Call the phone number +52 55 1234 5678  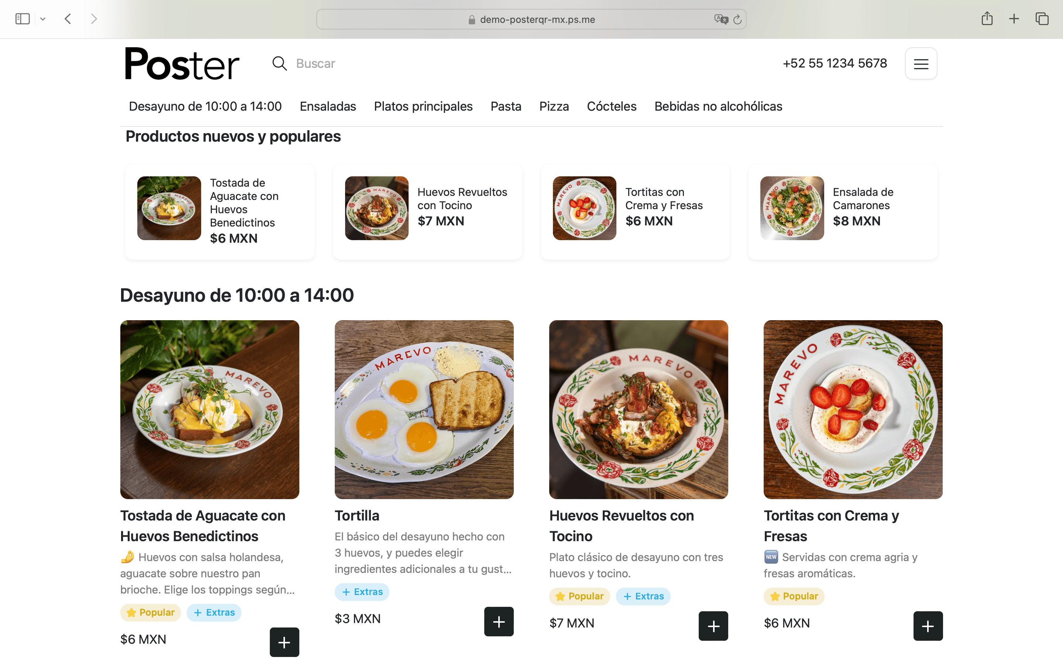pyautogui.click(x=835, y=63)
